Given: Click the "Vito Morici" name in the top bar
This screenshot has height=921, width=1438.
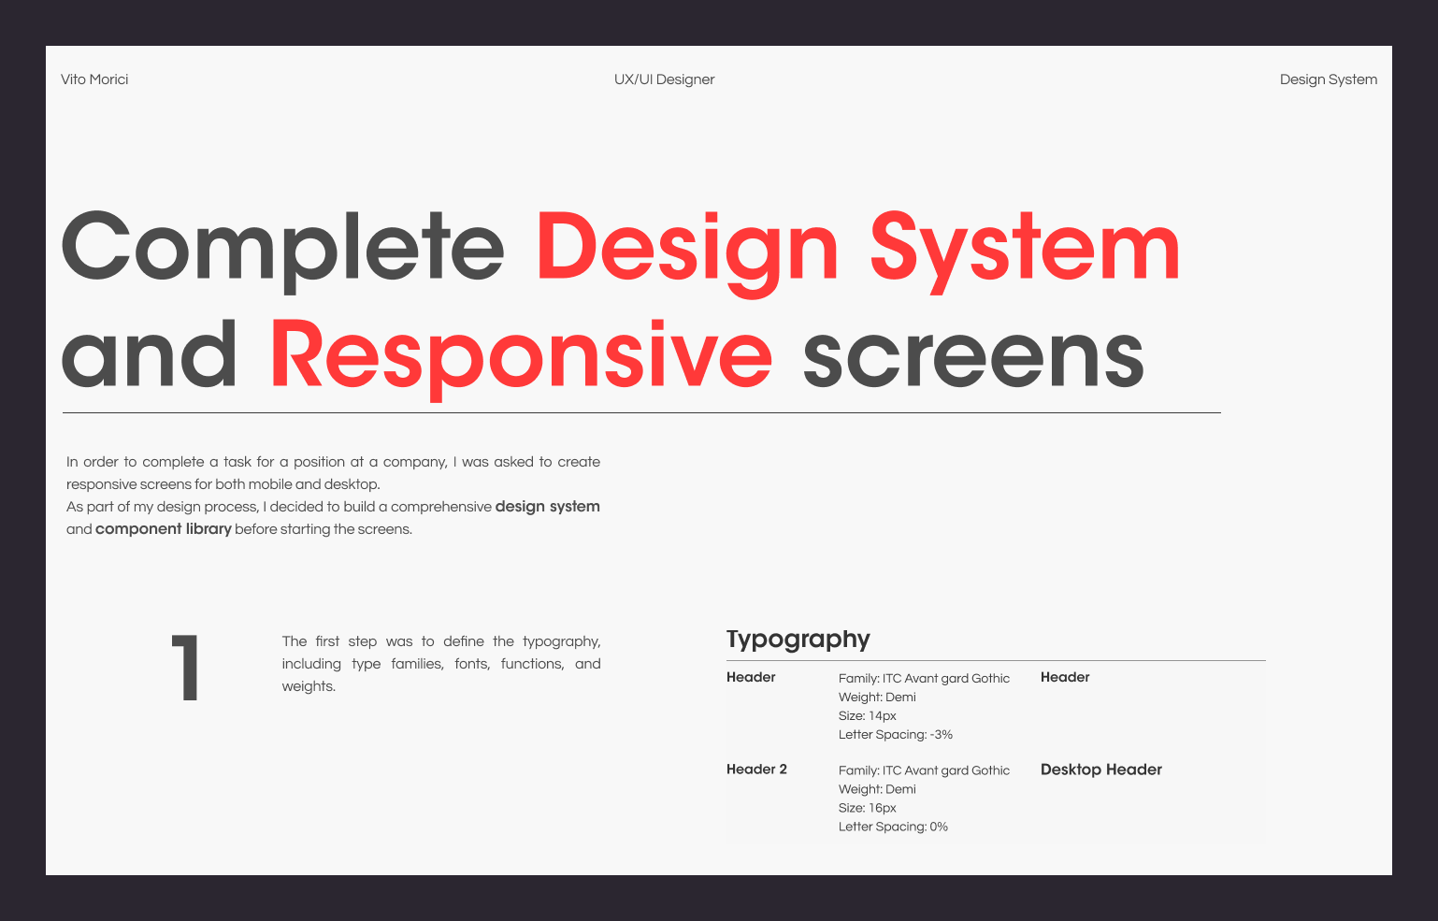Looking at the screenshot, I should 94,79.
